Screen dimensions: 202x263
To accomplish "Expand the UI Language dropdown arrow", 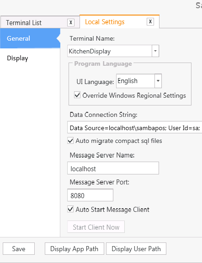I will coord(158,81).
